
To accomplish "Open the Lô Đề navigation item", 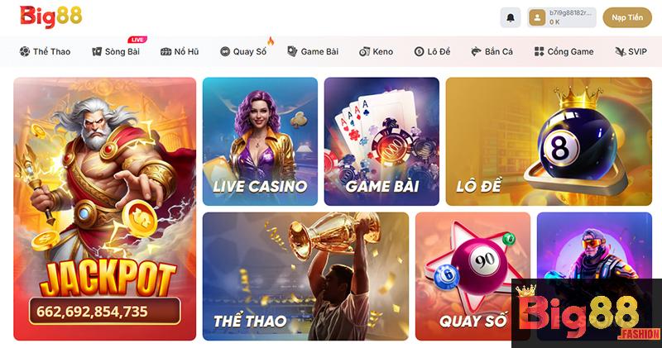I will point(432,51).
